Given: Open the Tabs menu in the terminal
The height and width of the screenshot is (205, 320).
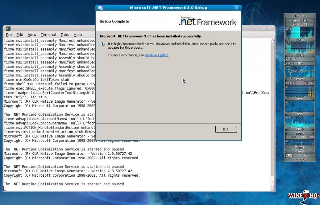Looking at the screenshot, I should [x=65, y=35].
